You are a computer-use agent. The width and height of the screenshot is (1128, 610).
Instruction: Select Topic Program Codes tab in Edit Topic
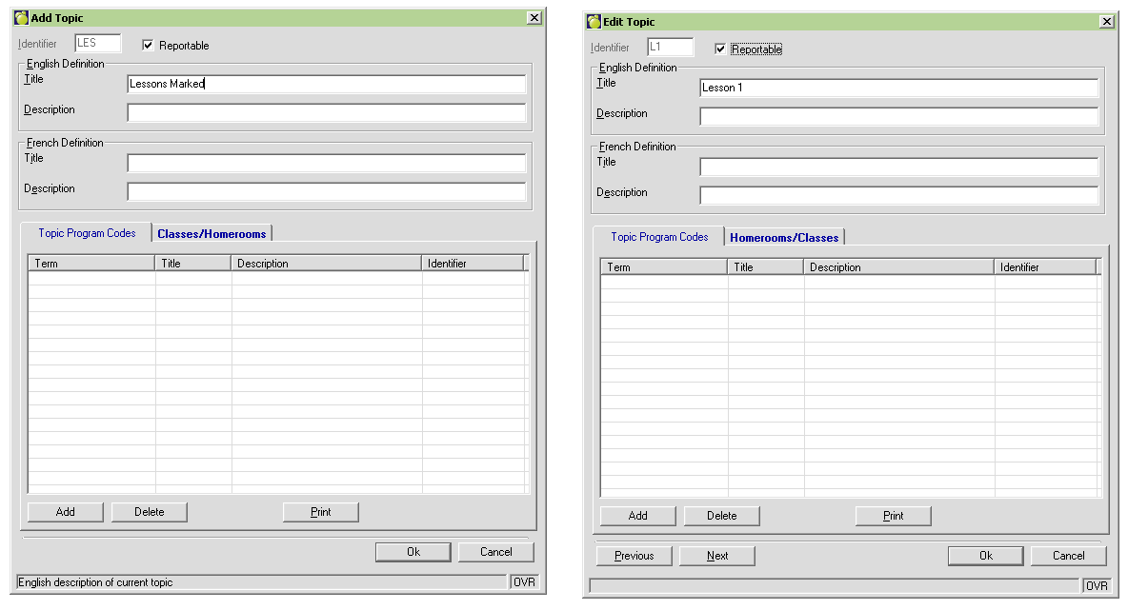point(659,237)
